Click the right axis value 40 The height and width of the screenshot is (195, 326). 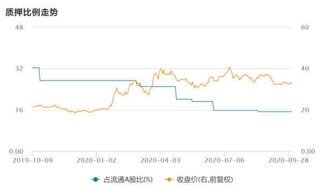click(305, 68)
